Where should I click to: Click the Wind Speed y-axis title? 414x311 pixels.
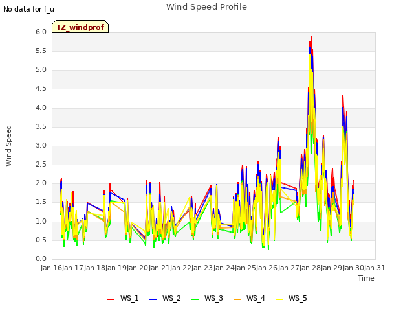pyautogui.click(x=8, y=146)
